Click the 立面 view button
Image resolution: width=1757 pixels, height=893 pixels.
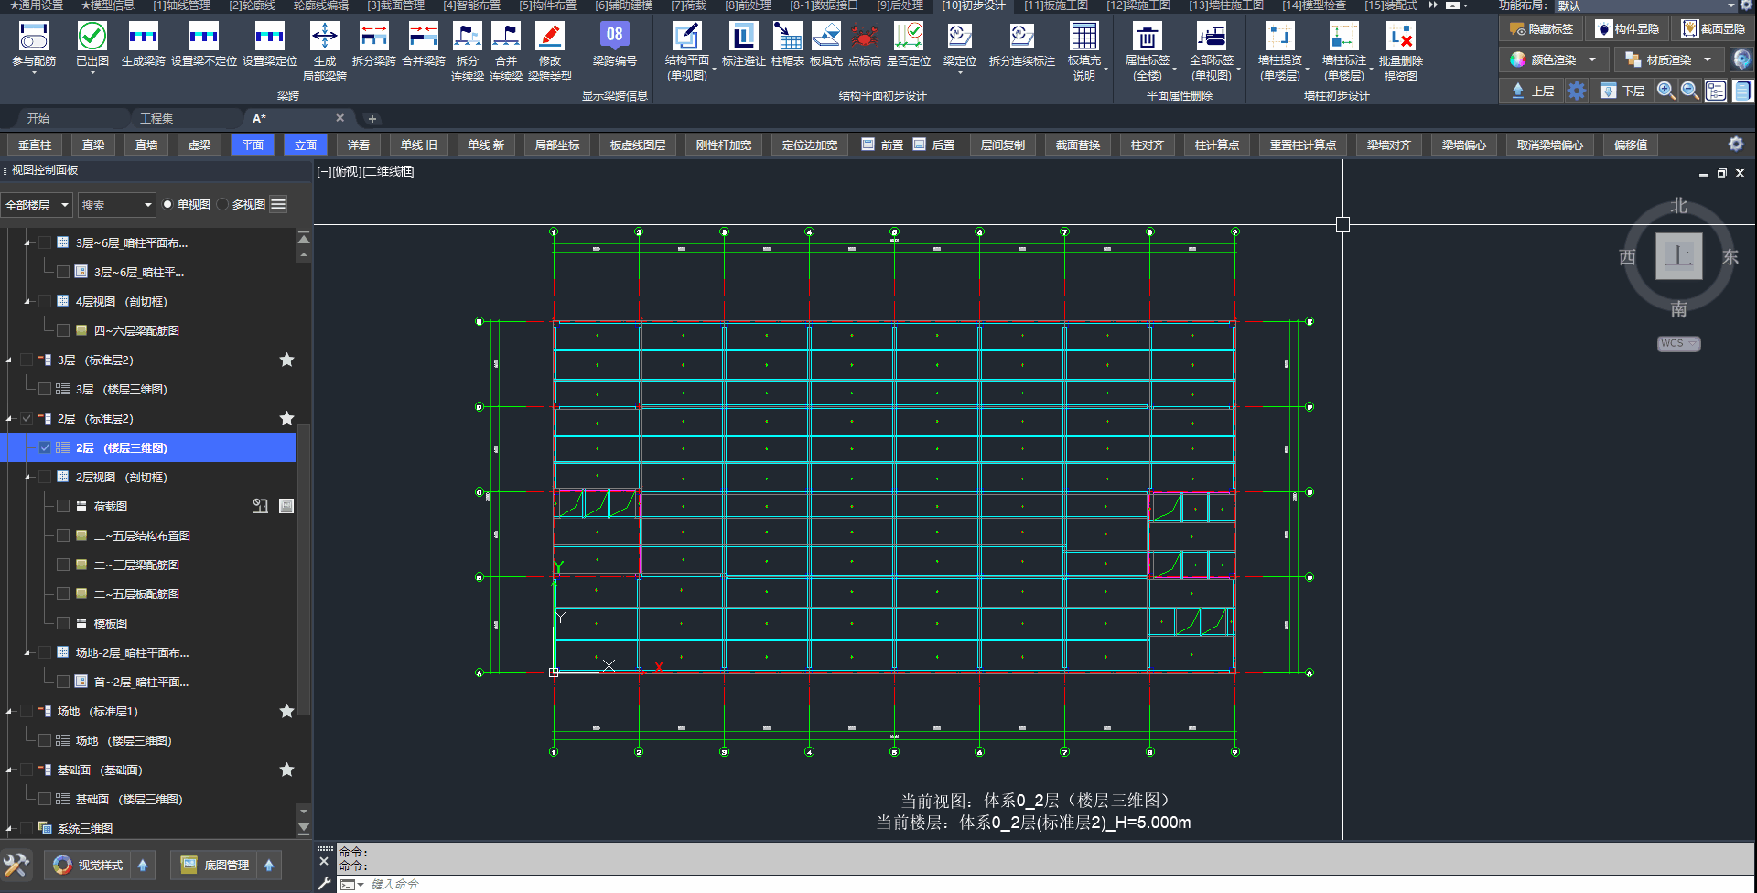[x=306, y=145]
